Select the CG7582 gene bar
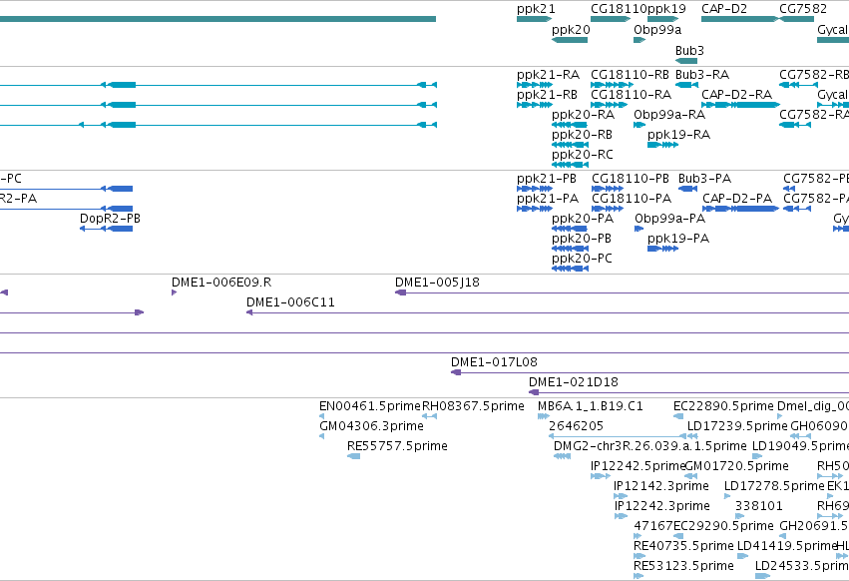 (796, 19)
